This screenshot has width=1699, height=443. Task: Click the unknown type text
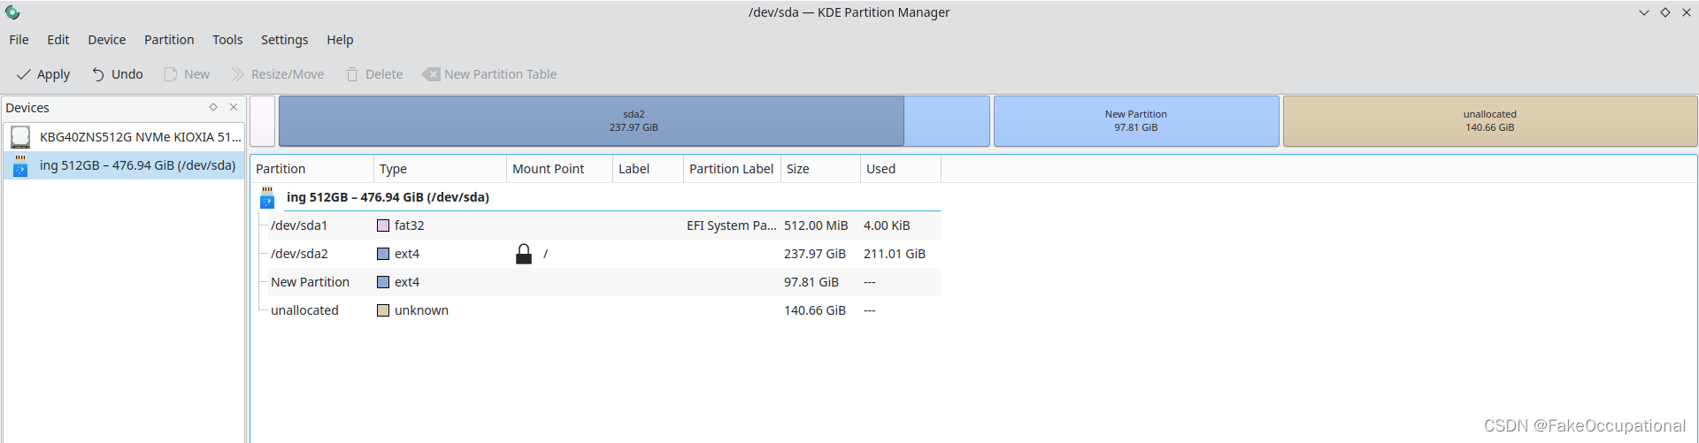(x=421, y=310)
